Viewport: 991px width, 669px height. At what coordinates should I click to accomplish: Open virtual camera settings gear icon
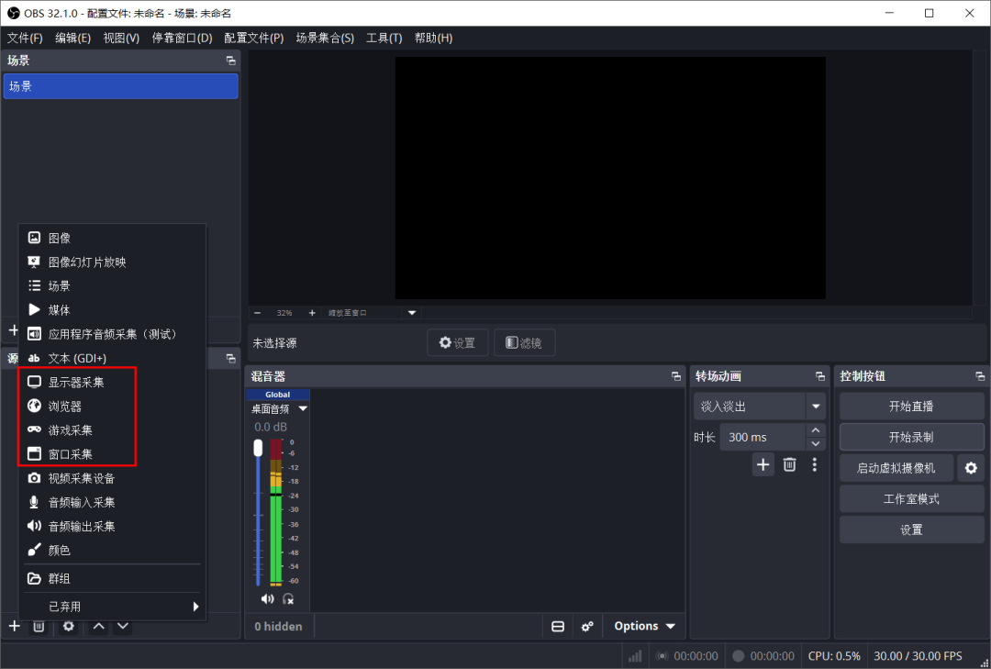[x=969, y=468]
